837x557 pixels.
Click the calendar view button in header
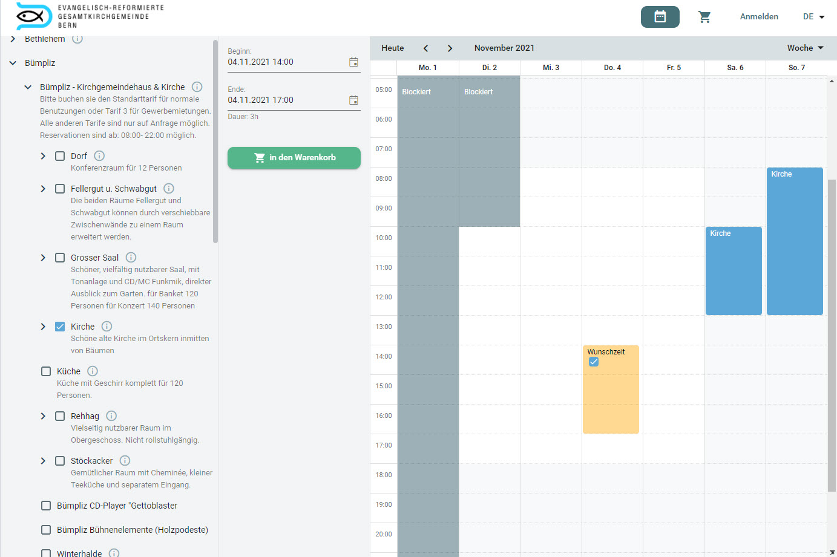point(660,17)
